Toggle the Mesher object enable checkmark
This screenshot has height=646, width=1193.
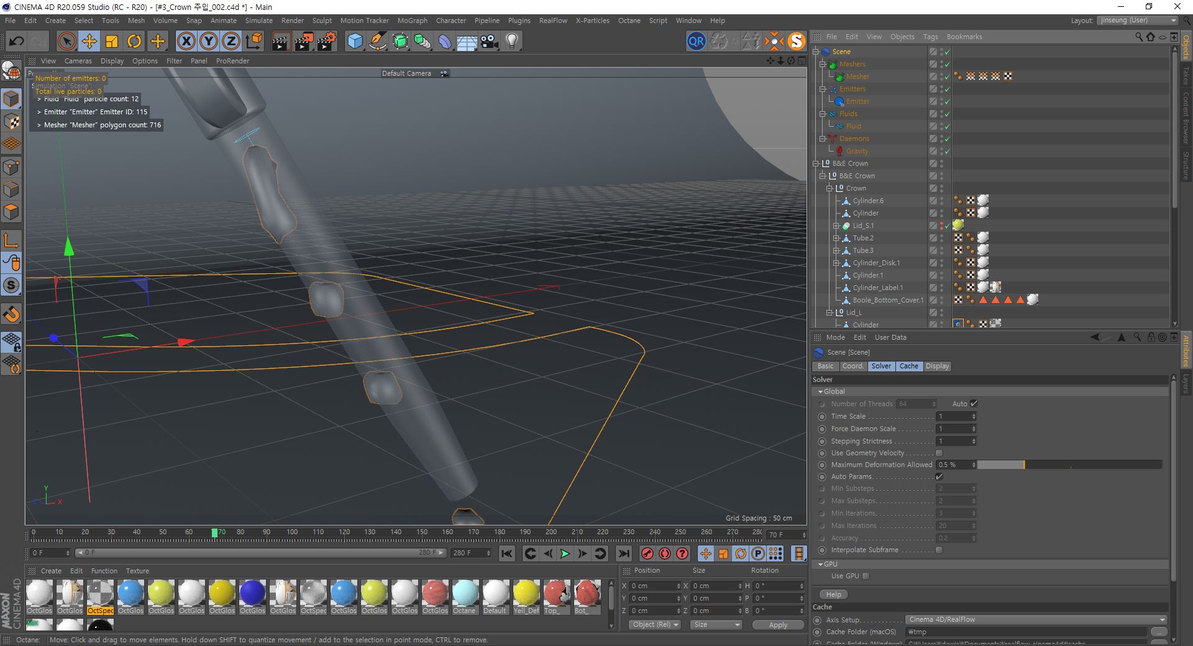point(947,77)
